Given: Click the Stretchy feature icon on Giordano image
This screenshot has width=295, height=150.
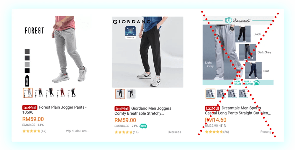Looking at the screenshot, I should click(131, 32).
